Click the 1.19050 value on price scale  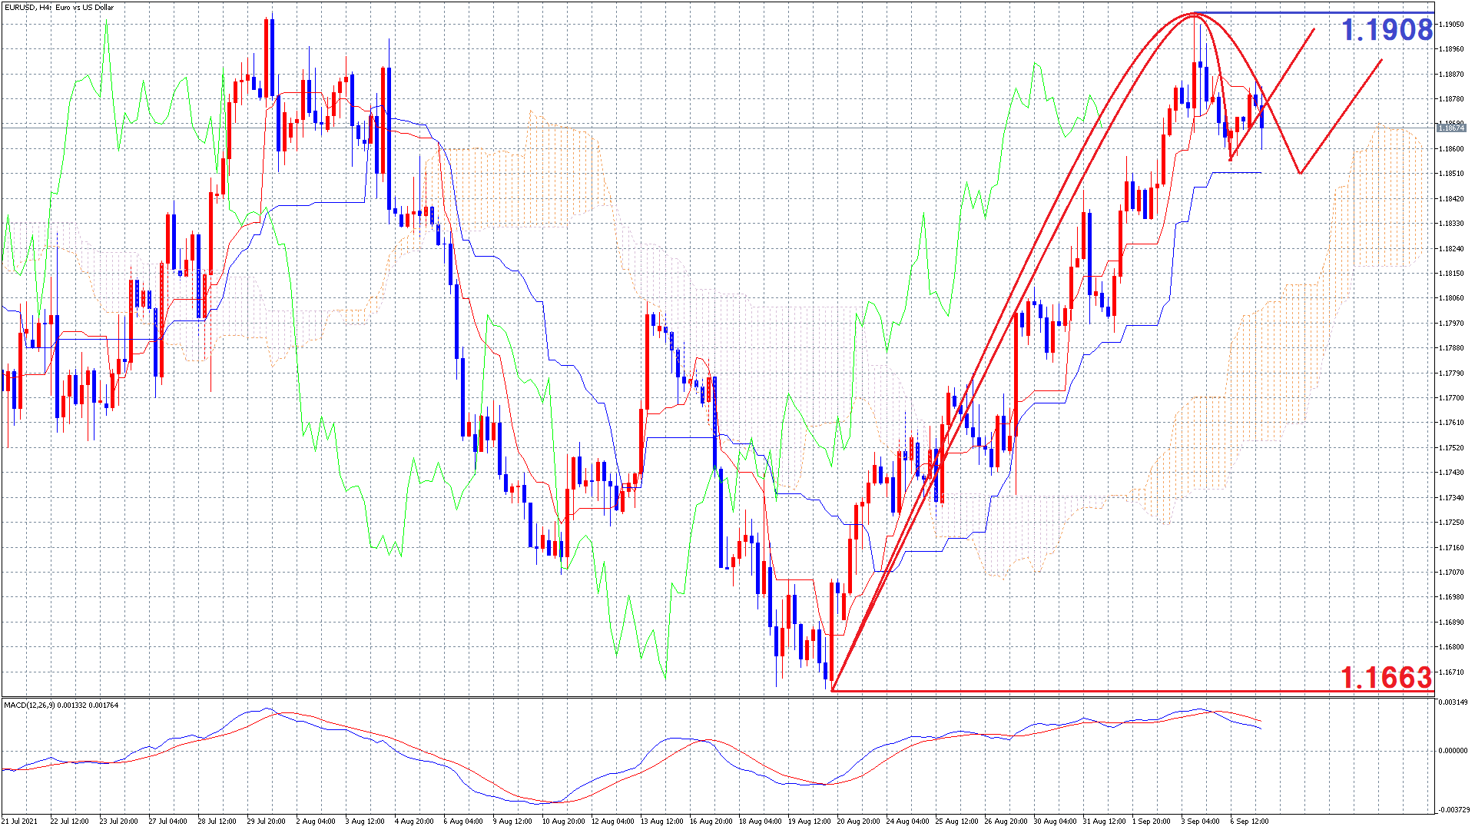pos(1452,25)
